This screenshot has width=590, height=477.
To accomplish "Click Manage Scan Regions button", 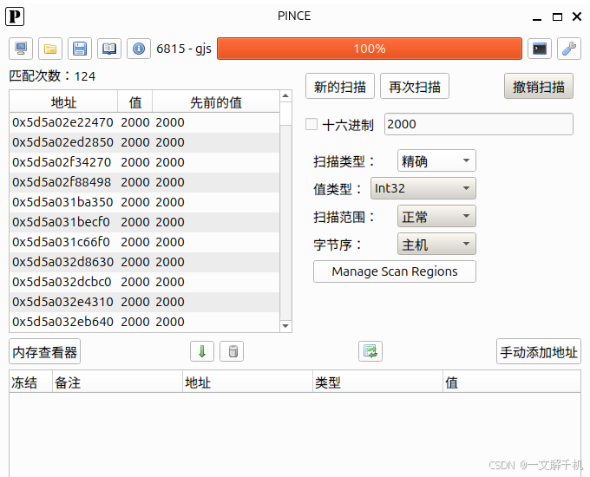I will pyautogui.click(x=395, y=271).
